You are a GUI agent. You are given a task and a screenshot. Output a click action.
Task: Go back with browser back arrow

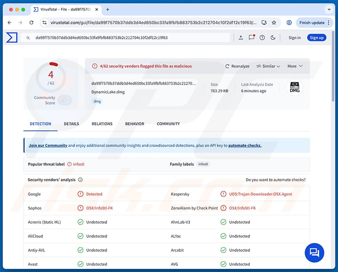pyautogui.click(x=9, y=23)
